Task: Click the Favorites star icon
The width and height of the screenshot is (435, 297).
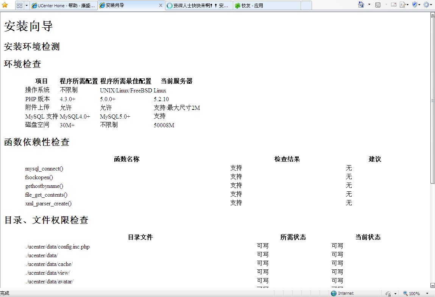Action: 5,5
